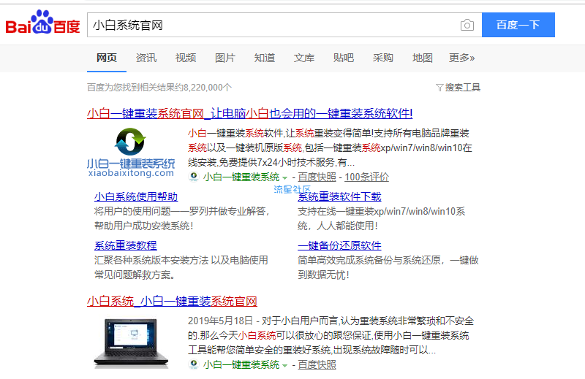Image resolution: width=585 pixels, height=379 pixels.
Task: Go to the 文库 tab
Action: click(304, 58)
